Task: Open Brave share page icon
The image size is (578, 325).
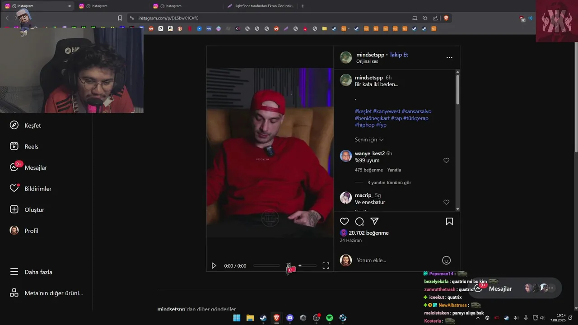Action: tap(435, 18)
